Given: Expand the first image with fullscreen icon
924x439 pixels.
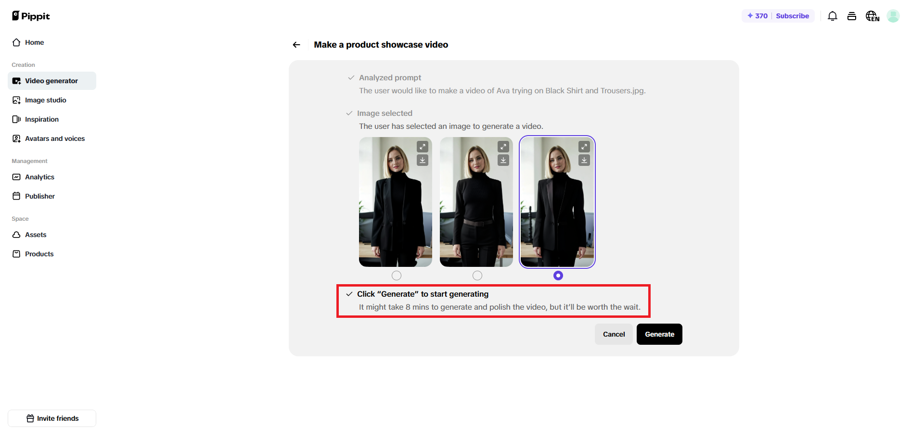Looking at the screenshot, I should (x=423, y=147).
